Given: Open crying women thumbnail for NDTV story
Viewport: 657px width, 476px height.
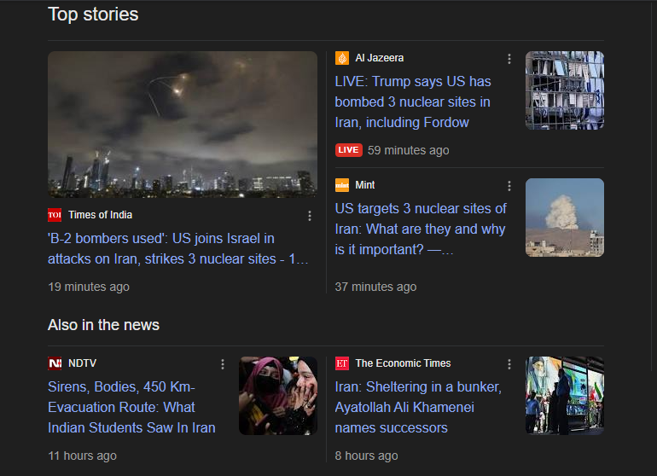Looking at the screenshot, I should tap(278, 396).
